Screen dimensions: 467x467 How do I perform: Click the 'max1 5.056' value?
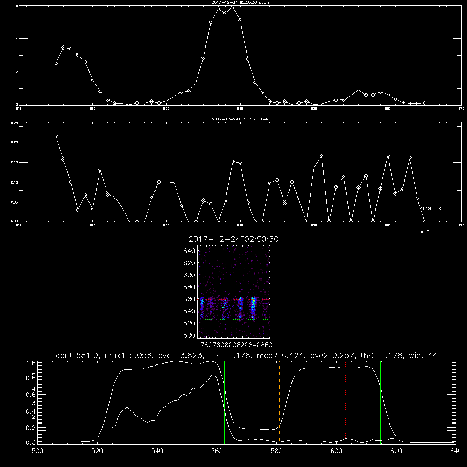(x=129, y=355)
